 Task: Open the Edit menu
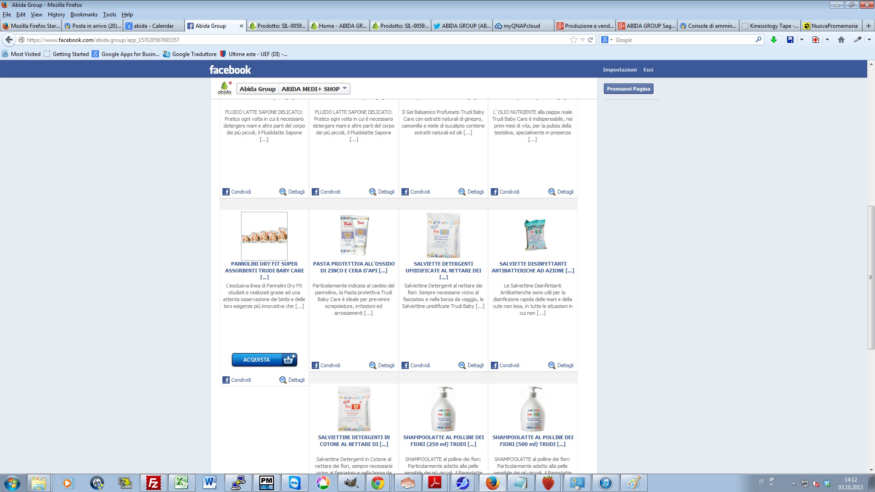[x=21, y=15]
